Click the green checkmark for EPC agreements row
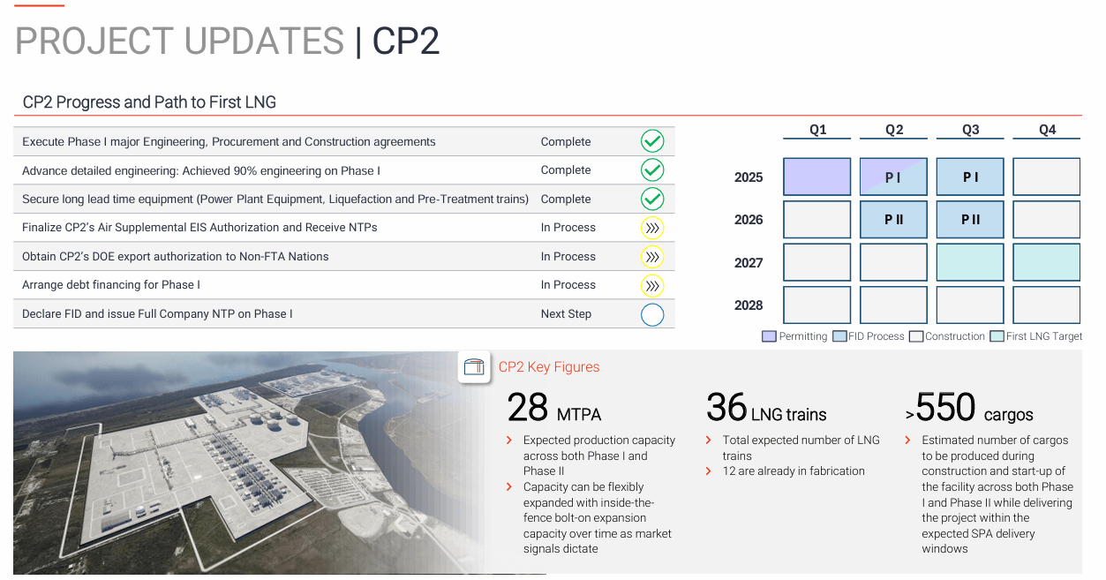Image resolution: width=1106 pixels, height=580 pixels. coord(652,141)
